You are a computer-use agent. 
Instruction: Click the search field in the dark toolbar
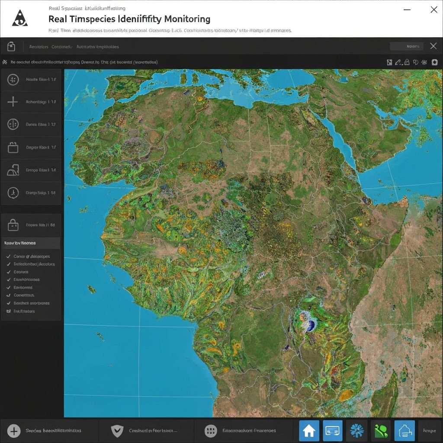coord(407,46)
